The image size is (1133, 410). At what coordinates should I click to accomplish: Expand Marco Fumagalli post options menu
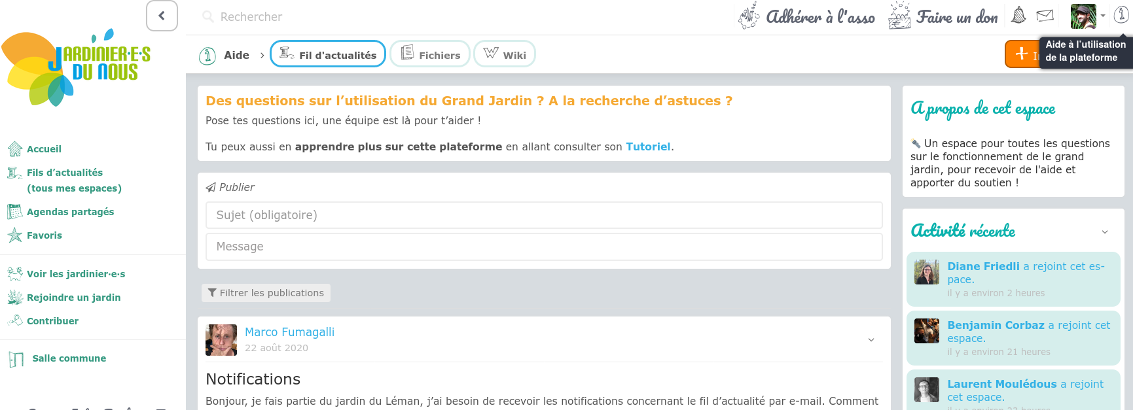[871, 340]
